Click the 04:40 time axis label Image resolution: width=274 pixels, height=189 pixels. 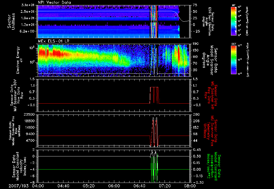point(63,186)
